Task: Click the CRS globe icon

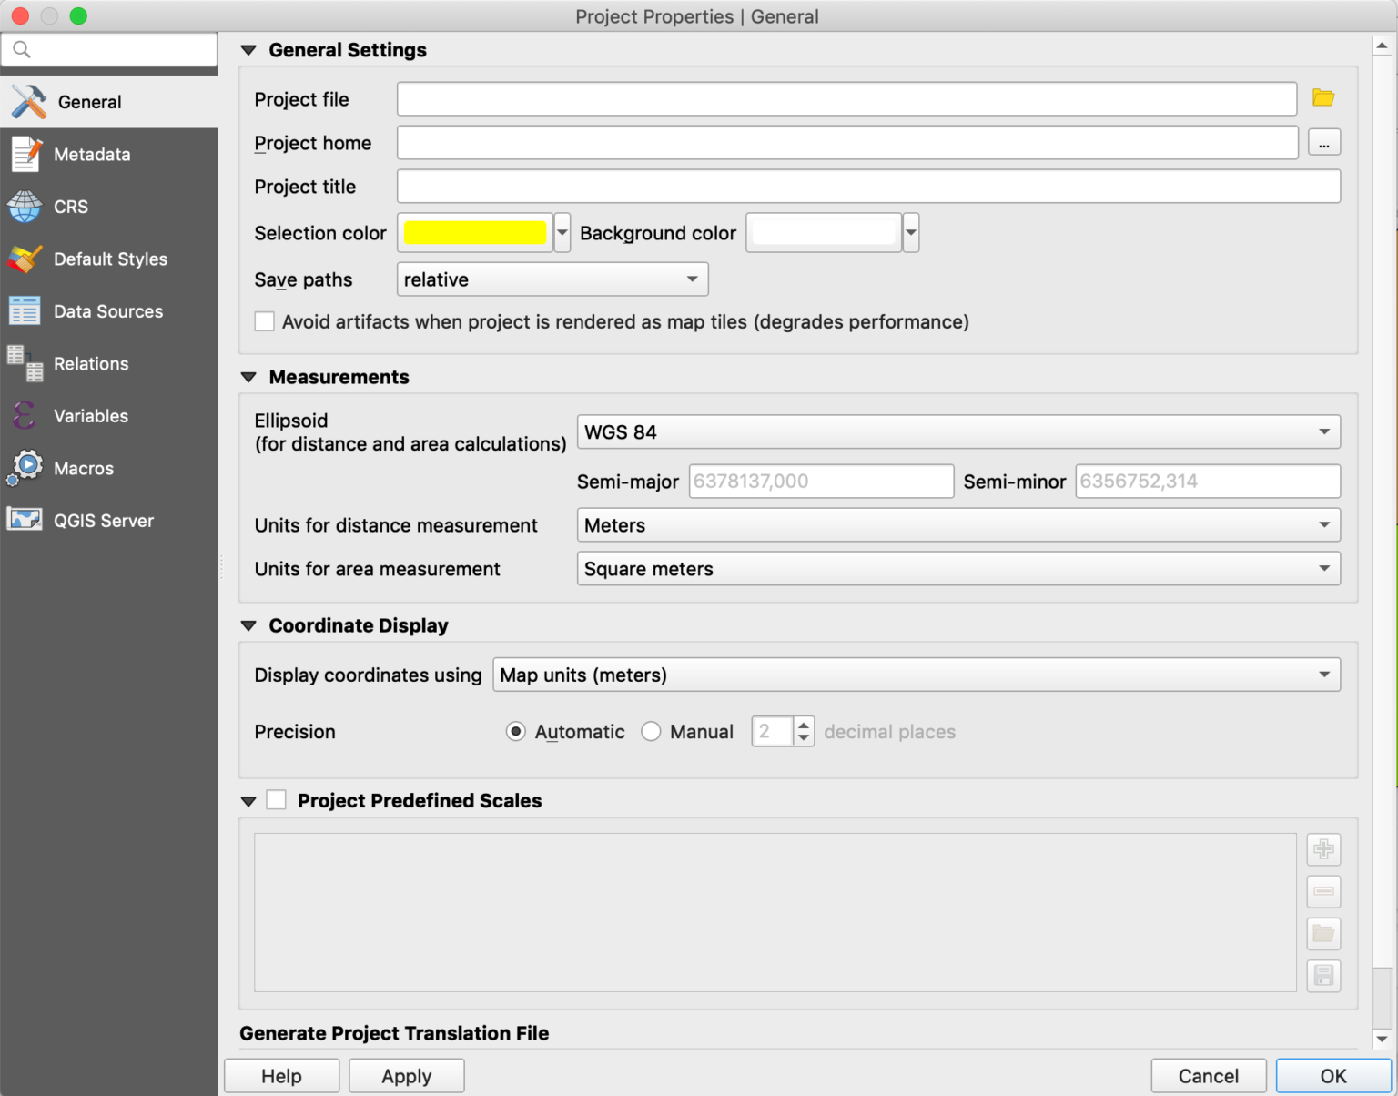Action: click(25, 207)
